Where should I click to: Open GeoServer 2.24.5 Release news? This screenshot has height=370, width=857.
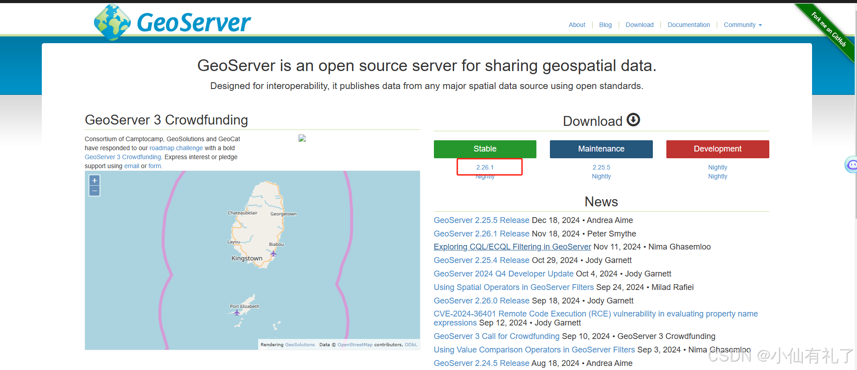click(x=482, y=363)
